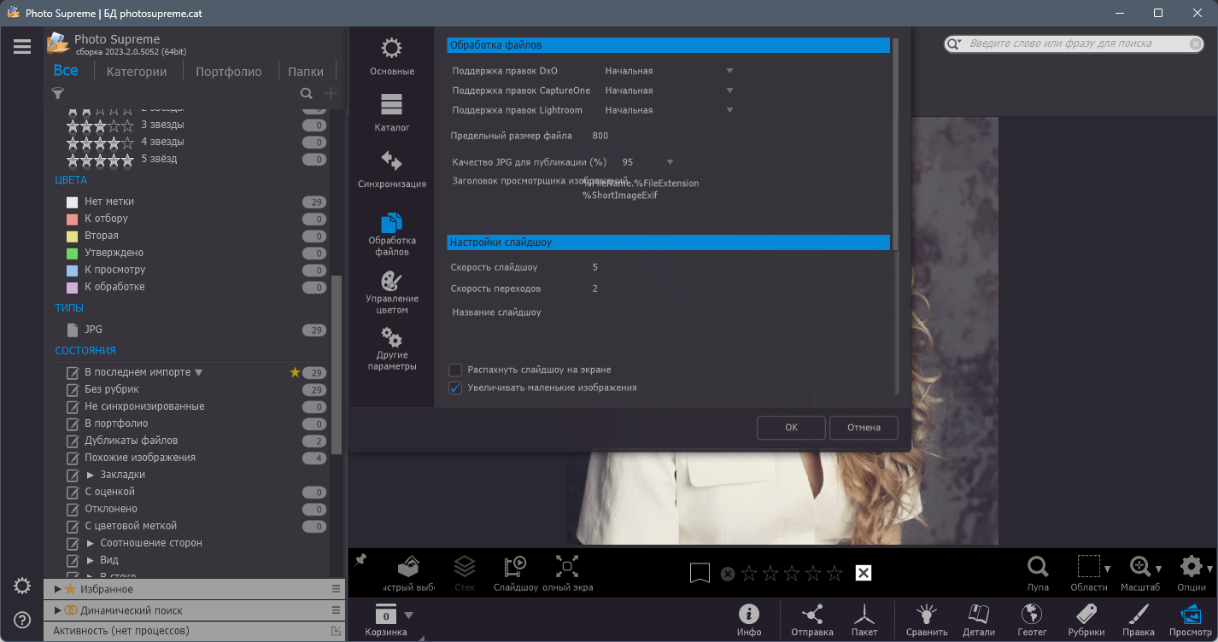Uncheck Увеличивать маленькие изображения checkbox
Viewport: 1218px width, 642px height.
456,388
